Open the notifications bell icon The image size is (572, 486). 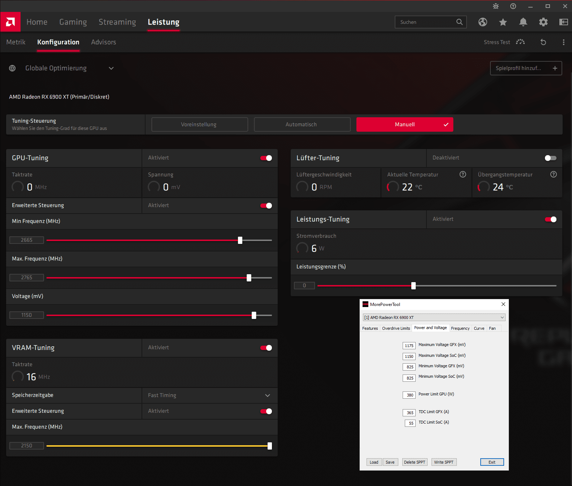tap(523, 22)
